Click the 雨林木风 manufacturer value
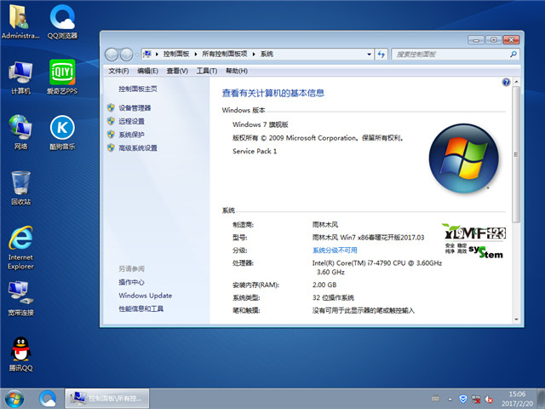545x409 pixels. coord(325,225)
